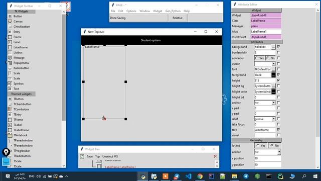This screenshot has height=181, width=321.
Task: Open the Options menu in PAGE window
Action: [131, 11]
